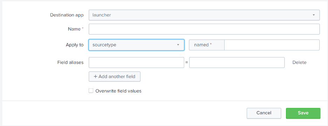Click the Overwrite field values label text
Image resolution: width=328 pixels, height=126 pixels.
118,91
